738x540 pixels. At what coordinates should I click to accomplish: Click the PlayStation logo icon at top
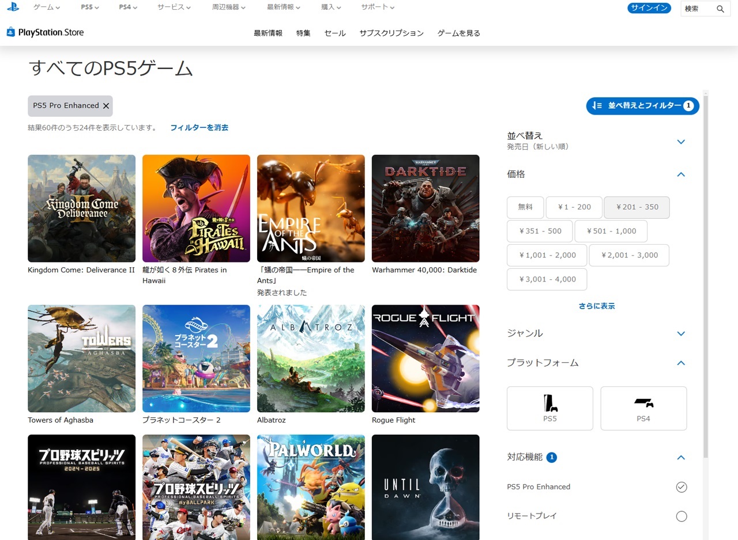pos(13,7)
